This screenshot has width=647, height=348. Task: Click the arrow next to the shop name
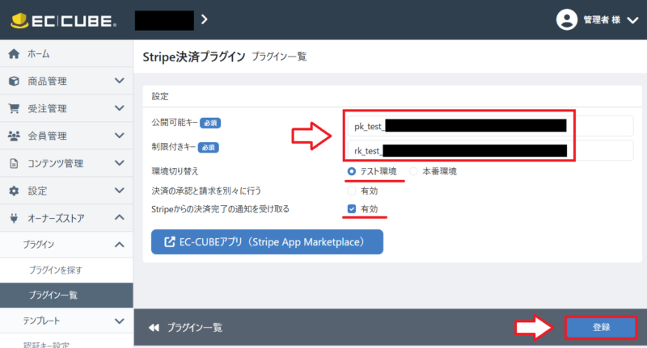[x=205, y=19]
